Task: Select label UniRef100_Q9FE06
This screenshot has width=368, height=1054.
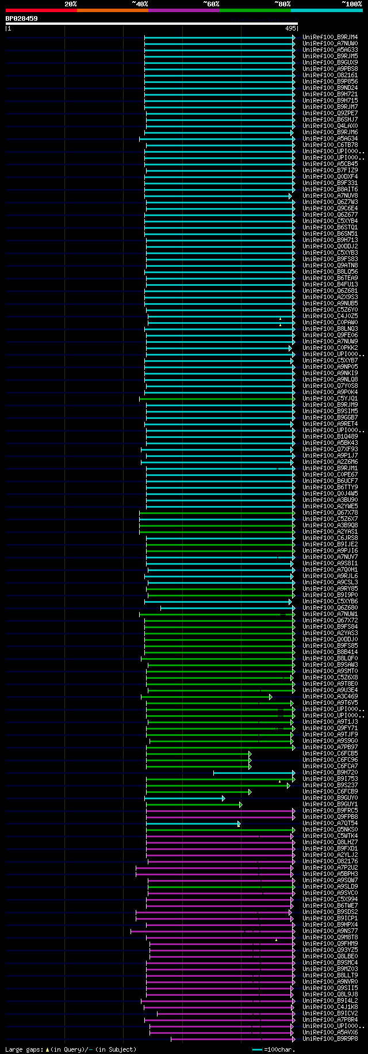Action: point(330,335)
